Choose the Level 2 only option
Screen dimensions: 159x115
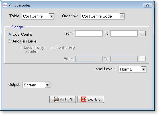point(52,48)
